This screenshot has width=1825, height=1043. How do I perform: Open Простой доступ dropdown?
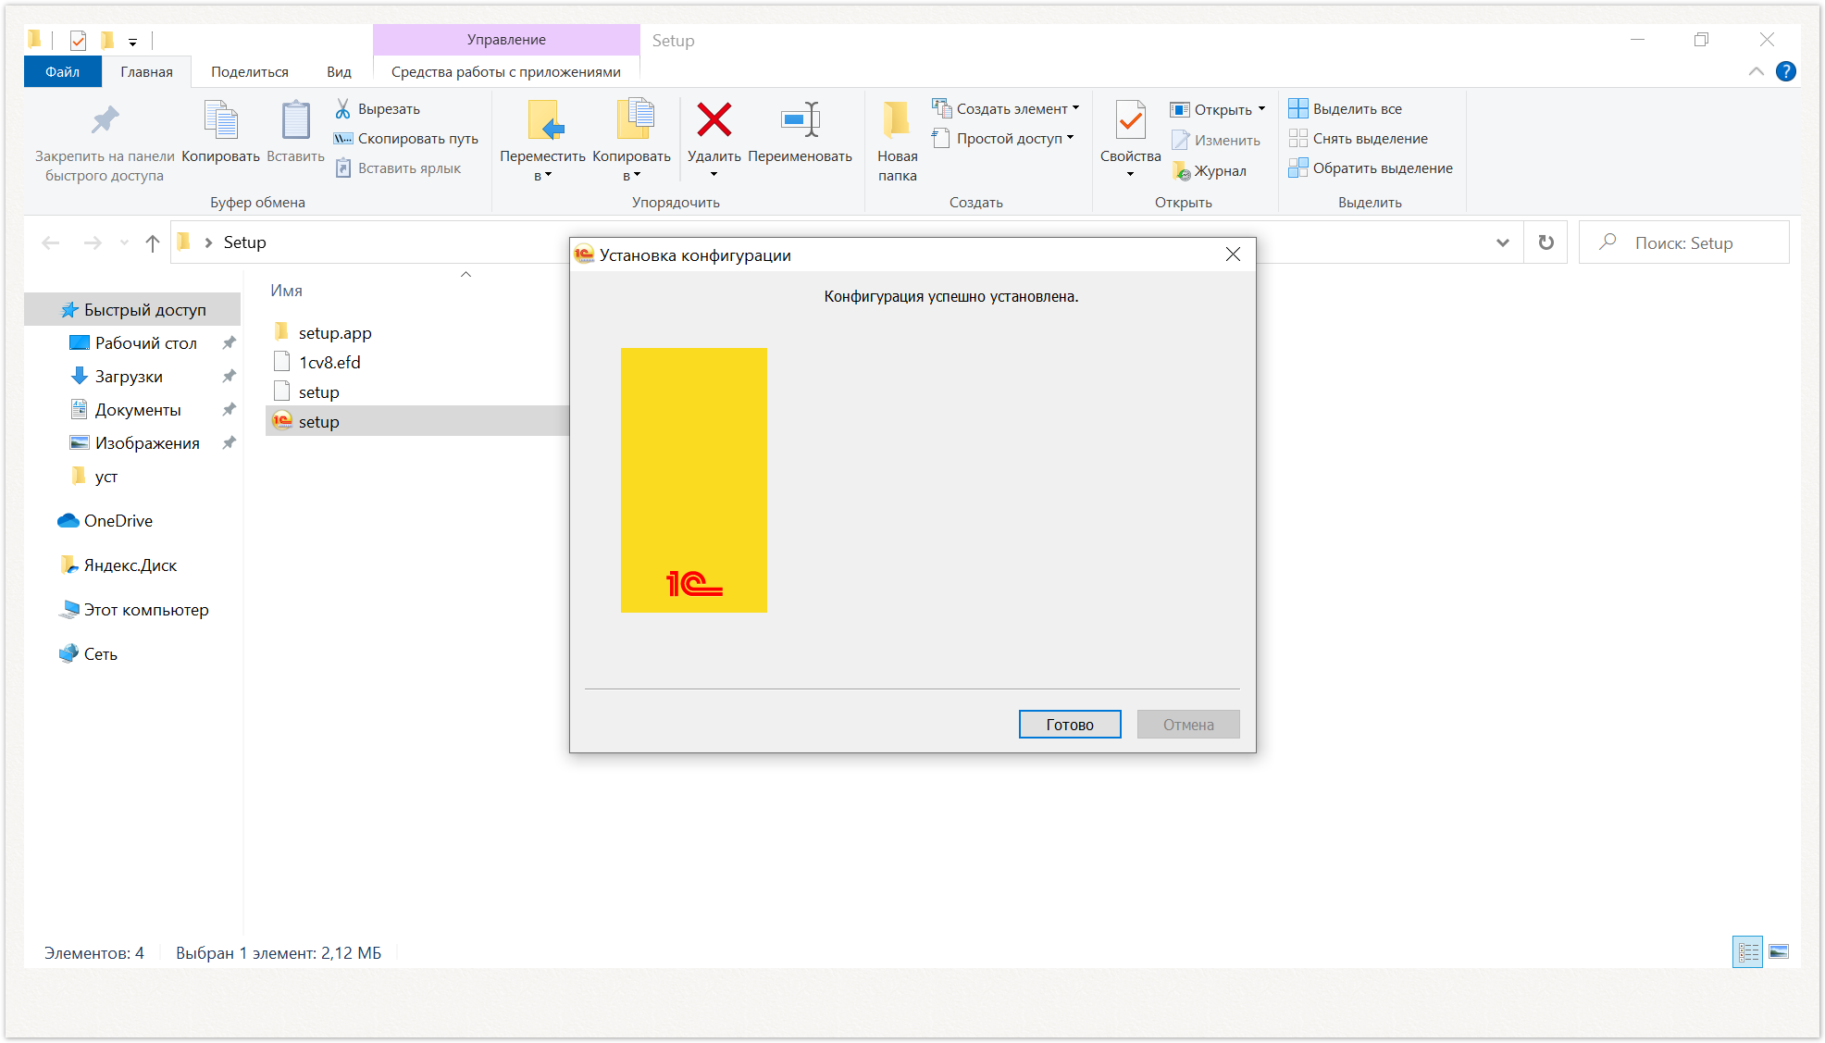[1003, 139]
